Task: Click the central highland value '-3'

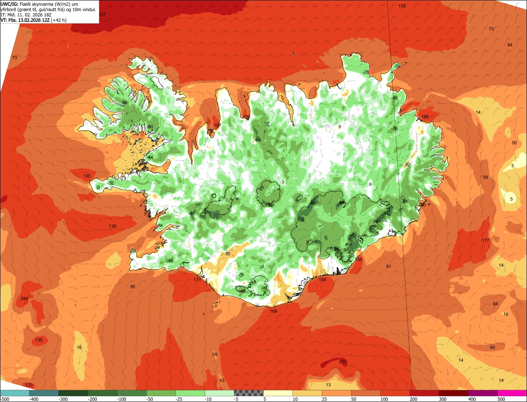Action: tap(282, 182)
